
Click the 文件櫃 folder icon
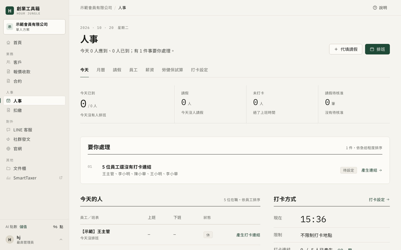point(8,168)
